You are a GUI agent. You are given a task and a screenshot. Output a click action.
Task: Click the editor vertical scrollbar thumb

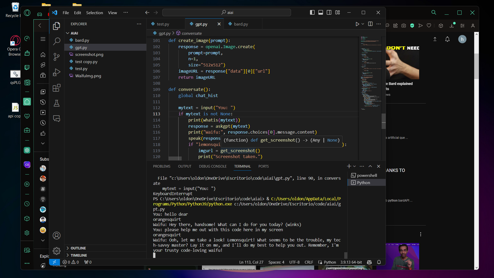[384, 121]
